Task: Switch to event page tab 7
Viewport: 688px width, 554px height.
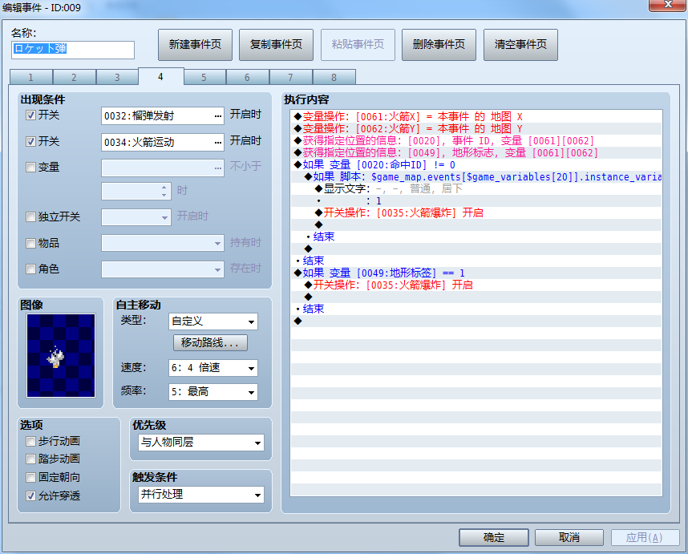Action: (290, 77)
